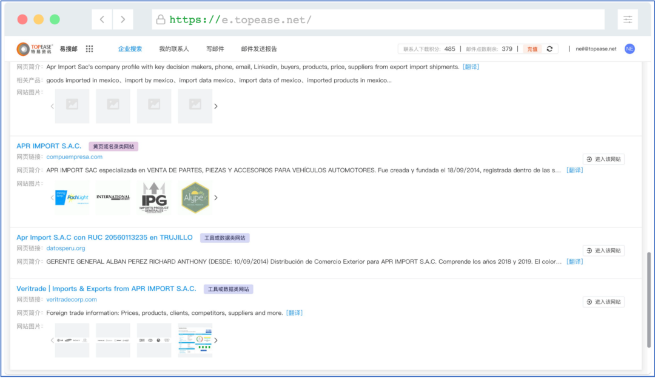Show previous images in veritradecorp.com row
Screen dimensions: 655x378
click(x=52, y=340)
